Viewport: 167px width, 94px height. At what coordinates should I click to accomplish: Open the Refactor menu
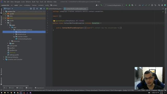[28, 2]
